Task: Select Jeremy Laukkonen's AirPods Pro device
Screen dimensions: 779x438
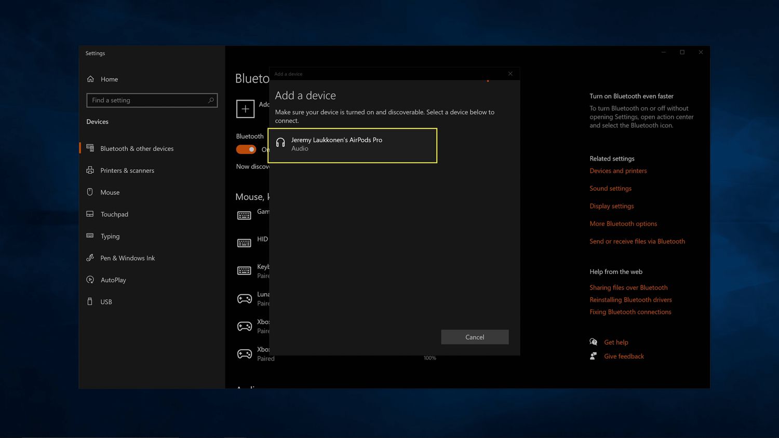Action: (x=352, y=145)
